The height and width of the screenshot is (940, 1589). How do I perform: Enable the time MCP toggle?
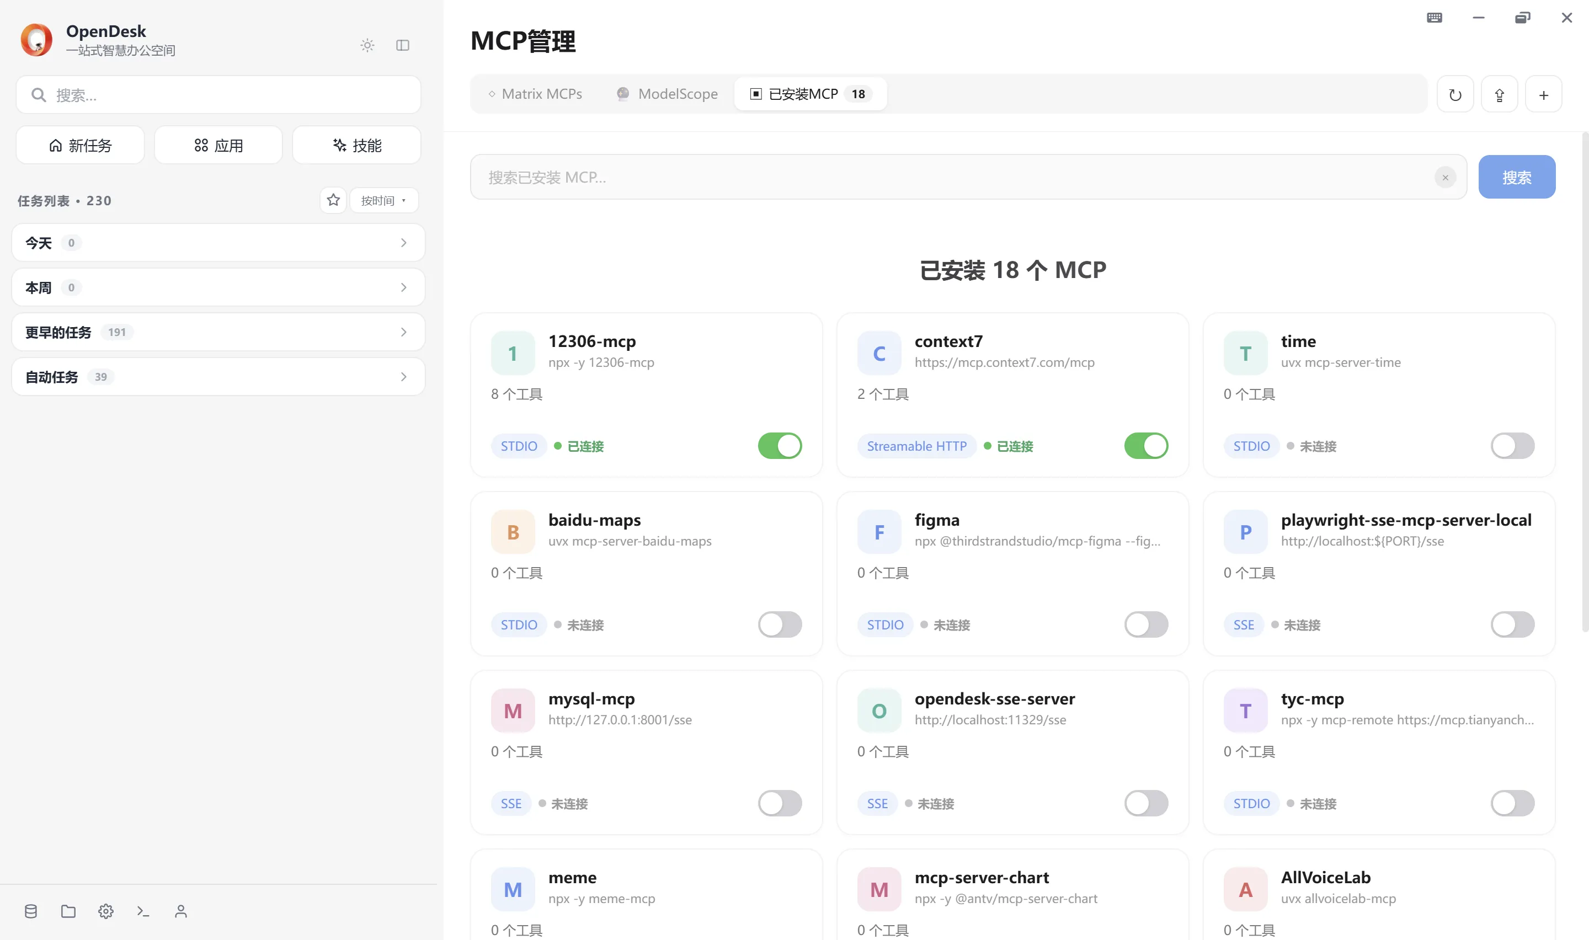tap(1512, 445)
